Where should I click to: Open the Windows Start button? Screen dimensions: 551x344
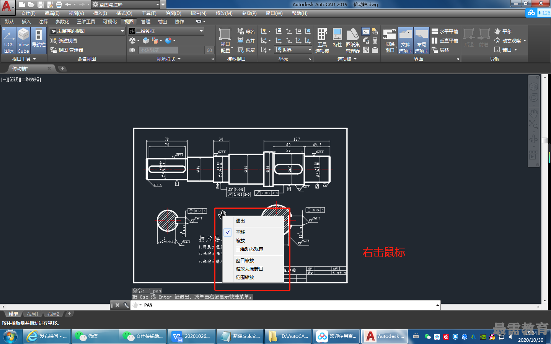tap(10, 336)
